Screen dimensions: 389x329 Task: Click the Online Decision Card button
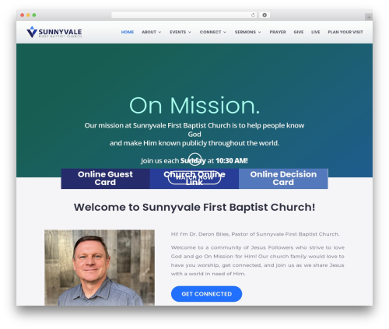pyautogui.click(x=283, y=179)
